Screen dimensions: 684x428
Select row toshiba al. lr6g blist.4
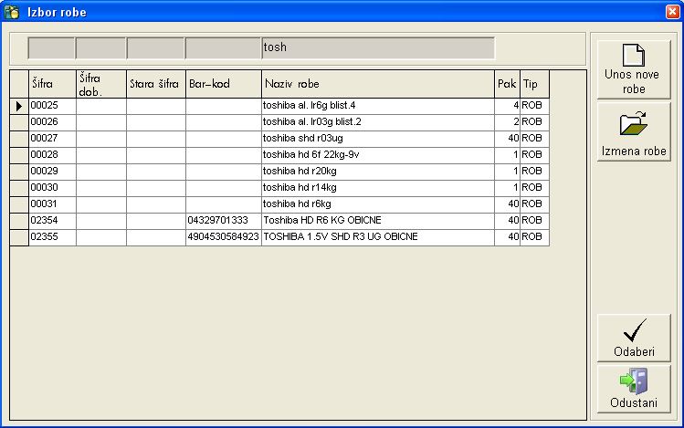377,106
